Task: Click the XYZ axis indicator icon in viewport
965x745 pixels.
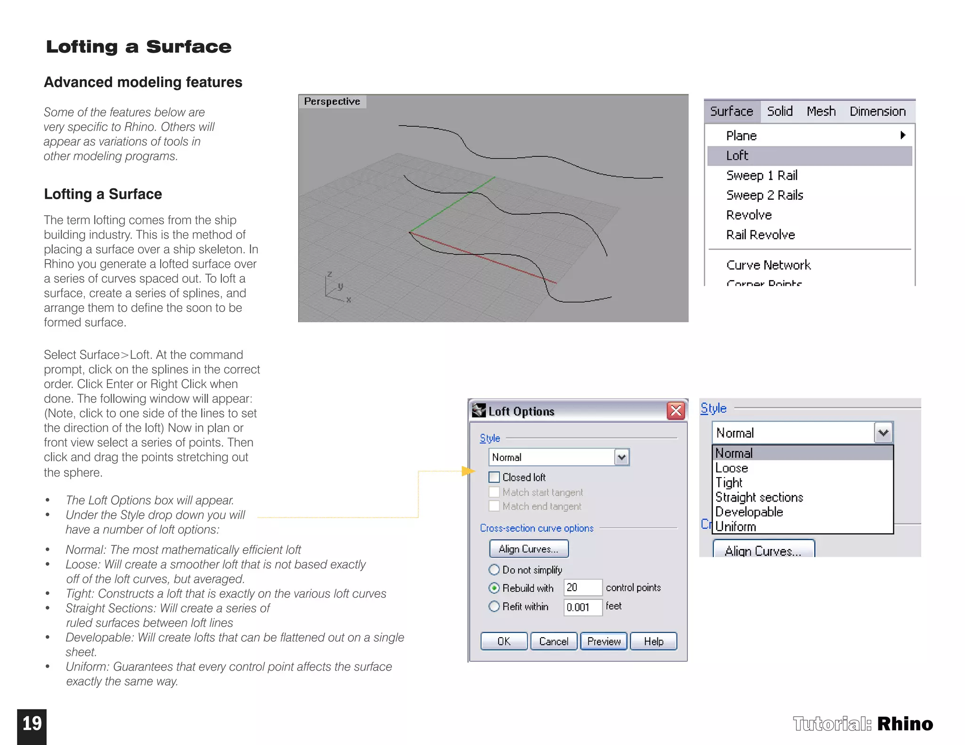Action: 337,287
